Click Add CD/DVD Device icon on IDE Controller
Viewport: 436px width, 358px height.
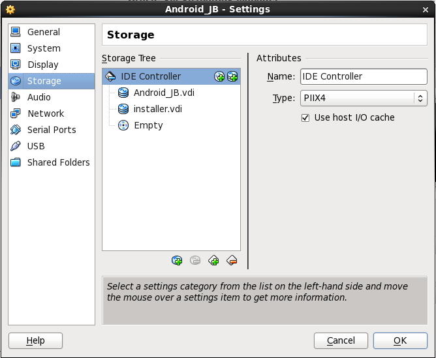coord(220,77)
